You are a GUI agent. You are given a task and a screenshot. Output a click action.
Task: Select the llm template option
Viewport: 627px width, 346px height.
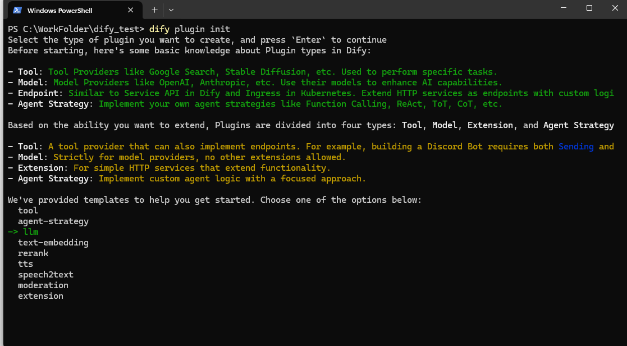pyautogui.click(x=31, y=231)
